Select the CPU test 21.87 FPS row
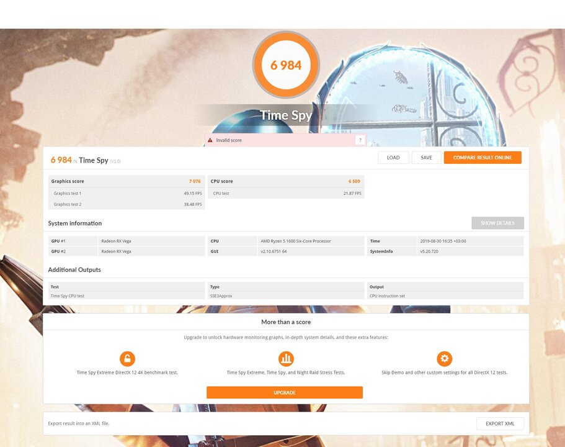The image size is (565, 447). tap(286, 193)
